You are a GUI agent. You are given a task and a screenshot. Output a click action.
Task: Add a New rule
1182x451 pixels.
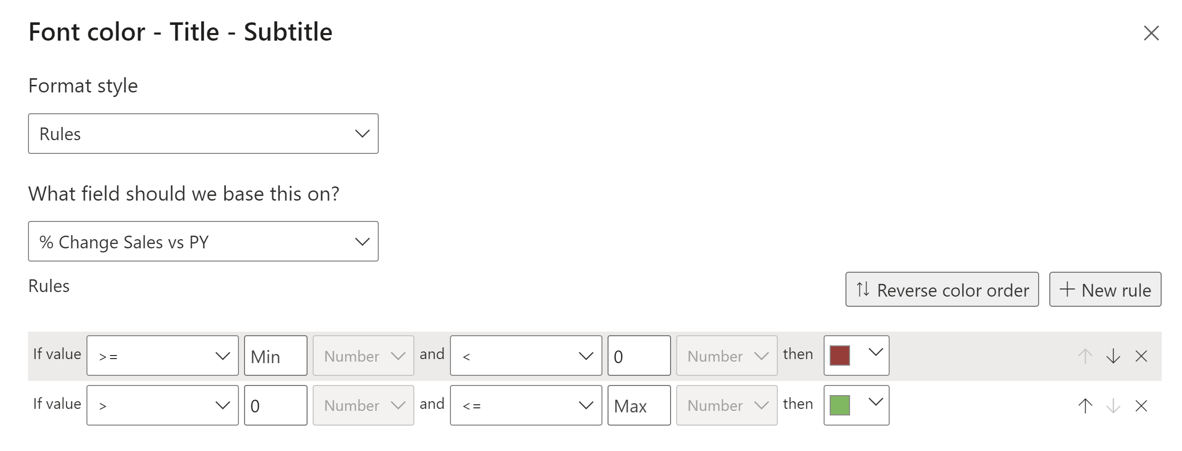[x=1105, y=289]
